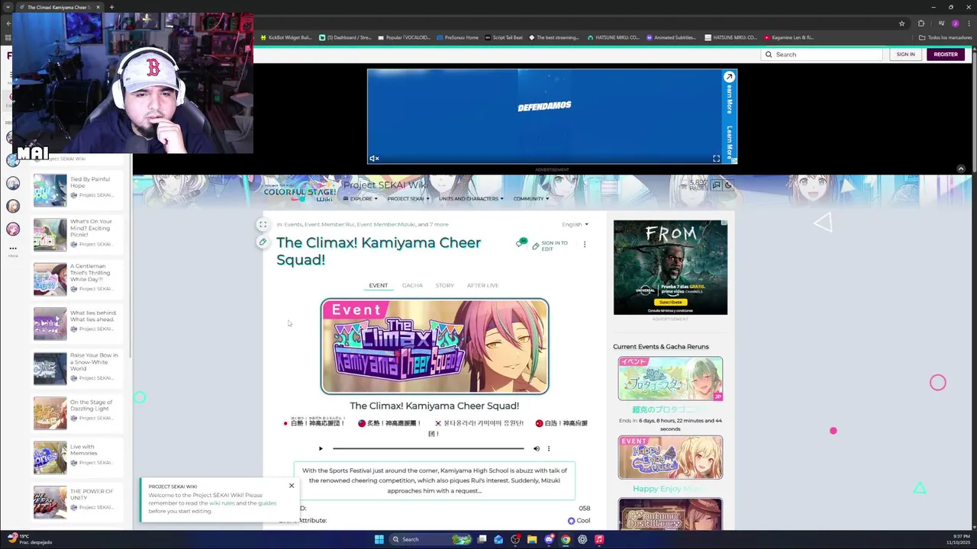977x549 pixels.
Task: Seek within the audio progress bar
Action: point(428,448)
